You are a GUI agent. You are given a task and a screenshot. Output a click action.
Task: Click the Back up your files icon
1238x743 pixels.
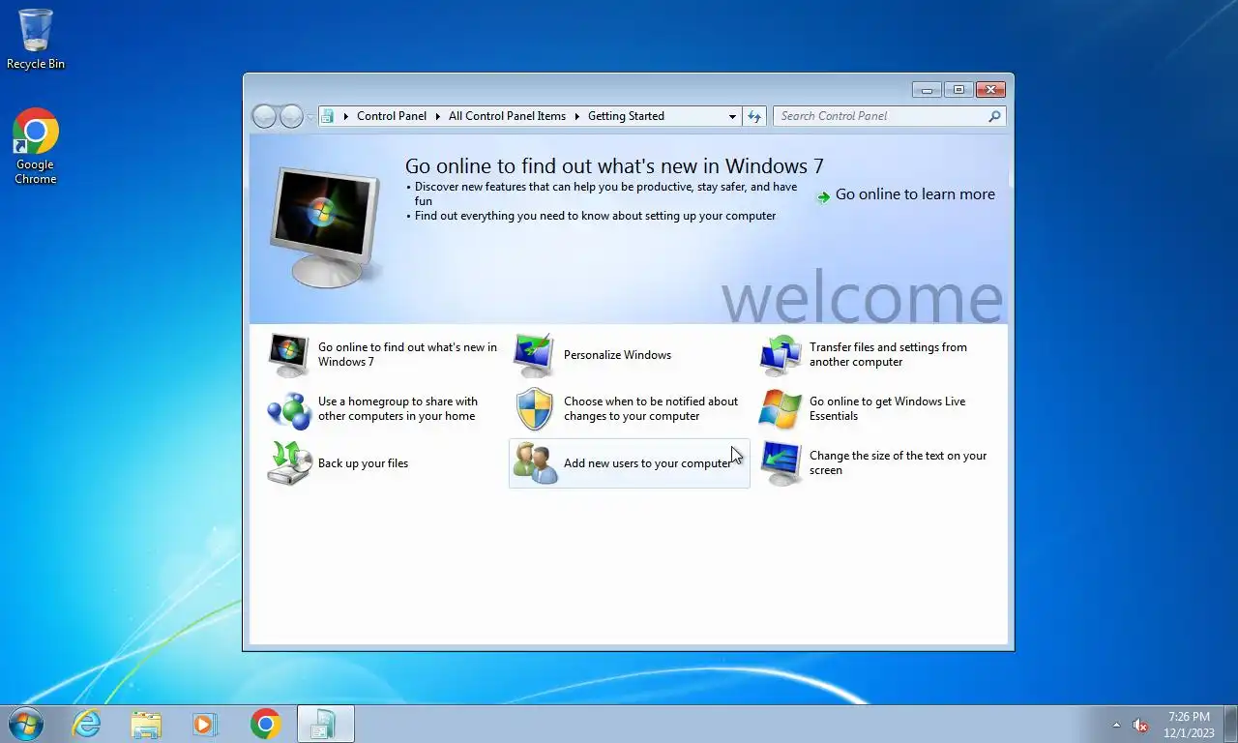(289, 463)
